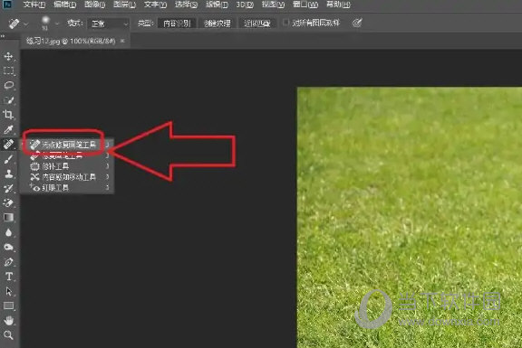Pick 修补工具 from flyout
522x348 pixels.
coord(67,166)
